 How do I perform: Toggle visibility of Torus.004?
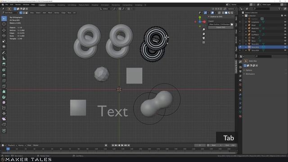pos(285,50)
